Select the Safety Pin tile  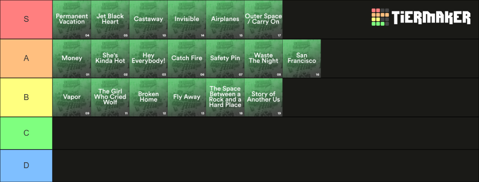[225, 58]
